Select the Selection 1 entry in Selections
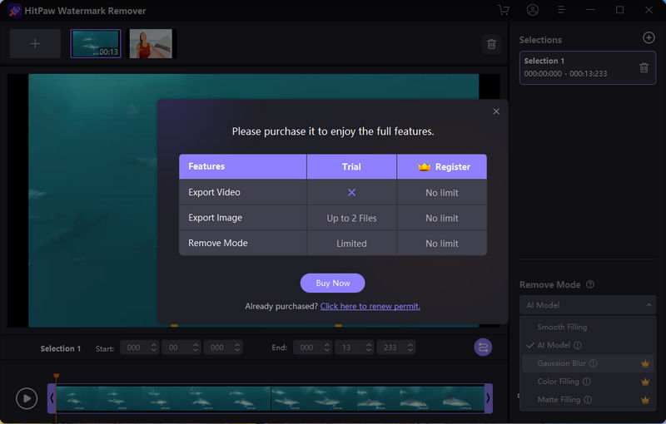 pyautogui.click(x=588, y=68)
